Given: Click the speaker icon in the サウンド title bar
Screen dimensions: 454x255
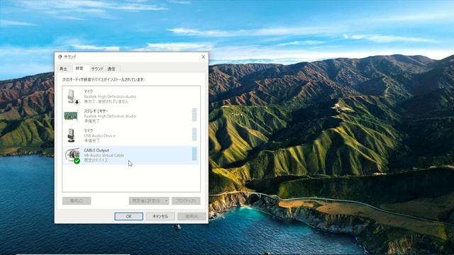Looking at the screenshot, I should [x=60, y=57].
